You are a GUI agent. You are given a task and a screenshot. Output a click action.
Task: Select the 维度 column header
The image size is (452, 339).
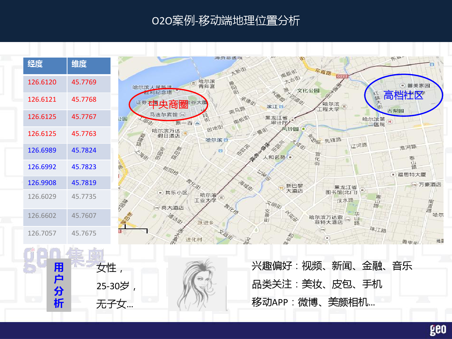click(x=89, y=66)
